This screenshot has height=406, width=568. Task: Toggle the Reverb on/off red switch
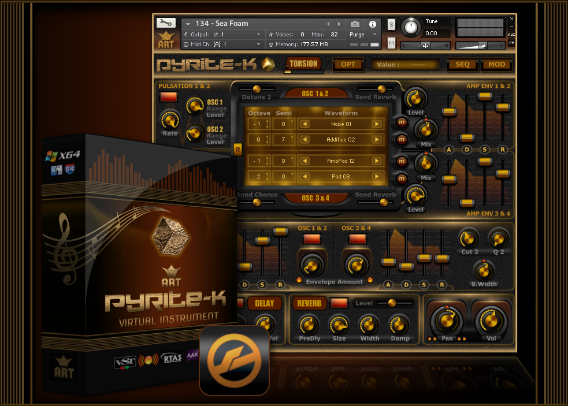click(339, 303)
